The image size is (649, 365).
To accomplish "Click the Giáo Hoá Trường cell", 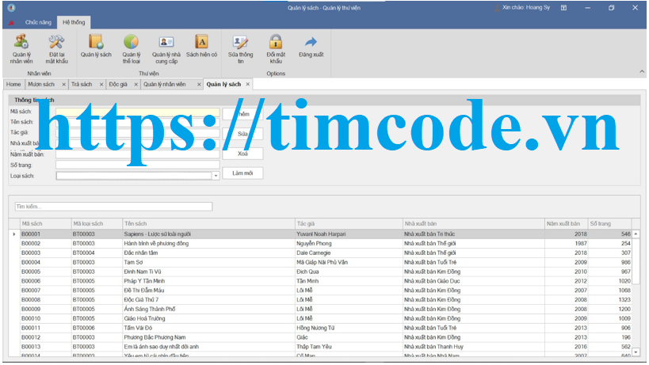I will [208, 319].
